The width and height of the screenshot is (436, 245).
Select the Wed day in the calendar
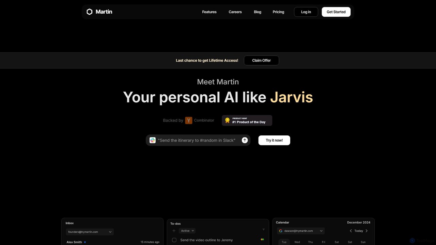297,242
